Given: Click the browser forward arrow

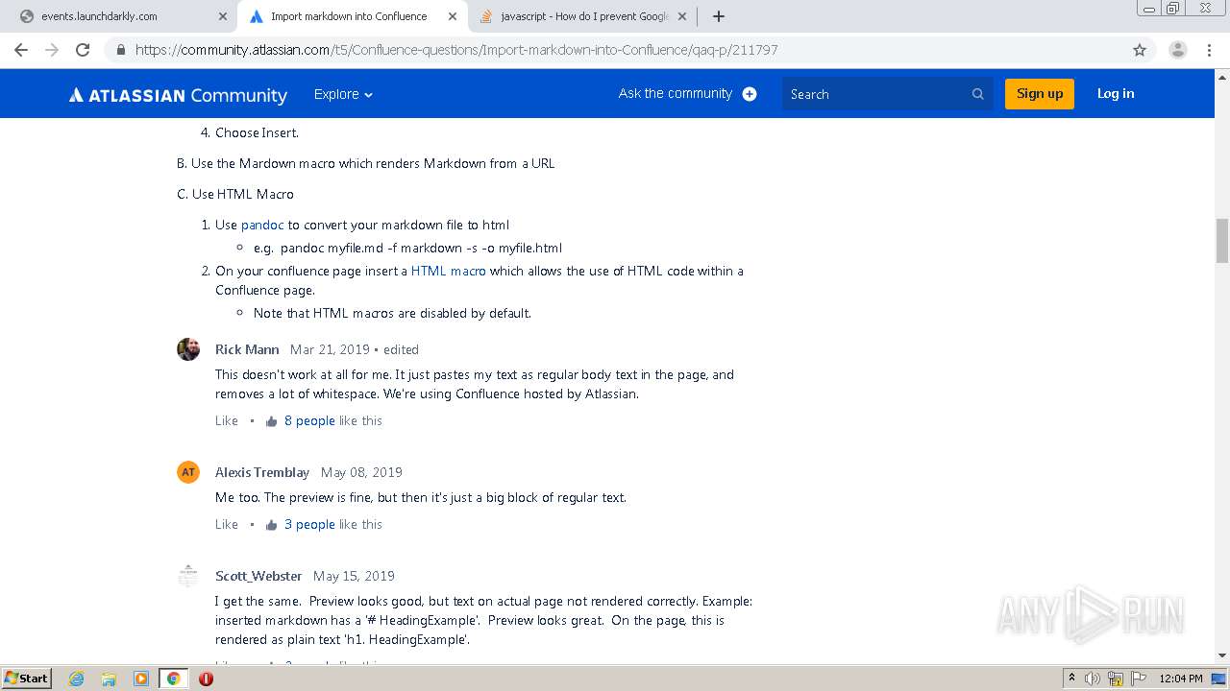Looking at the screenshot, I should 52,50.
